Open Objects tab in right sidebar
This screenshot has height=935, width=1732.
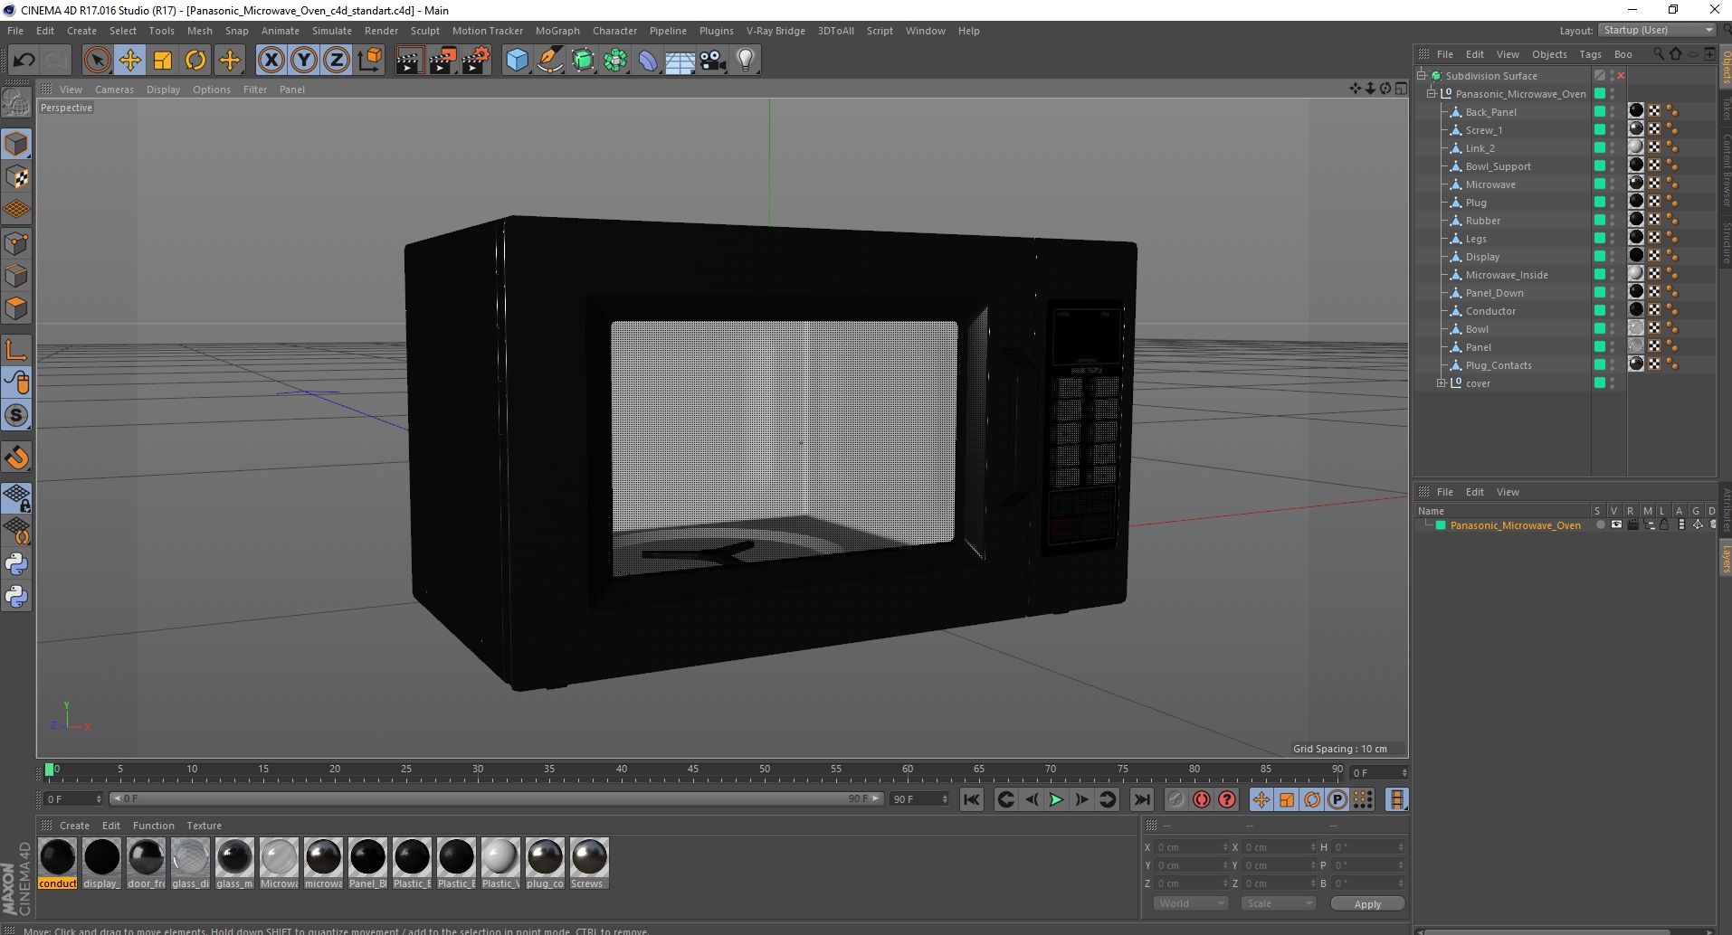[x=1725, y=67]
